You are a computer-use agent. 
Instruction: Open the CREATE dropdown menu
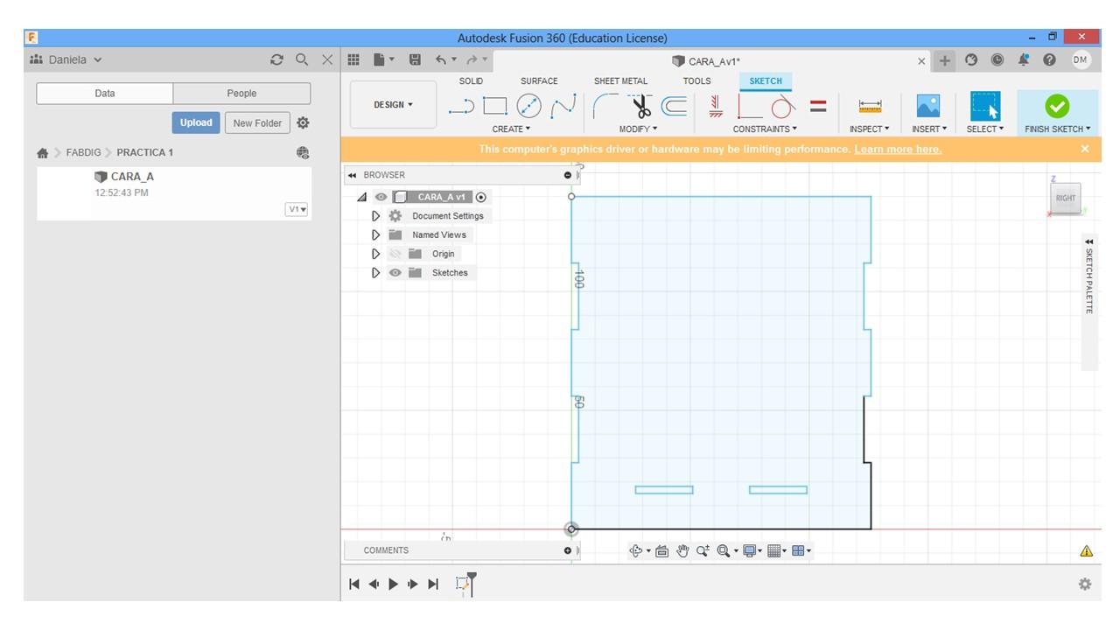(511, 129)
